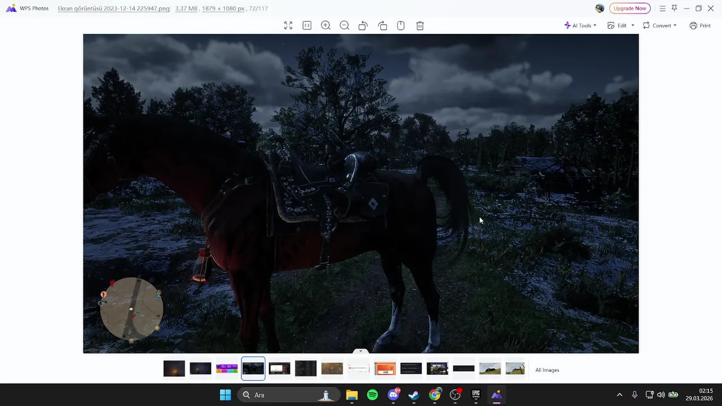Open Discord from taskbar
The height and width of the screenshot is (406, 722).
pyautogui.click(x=393, y=395)
